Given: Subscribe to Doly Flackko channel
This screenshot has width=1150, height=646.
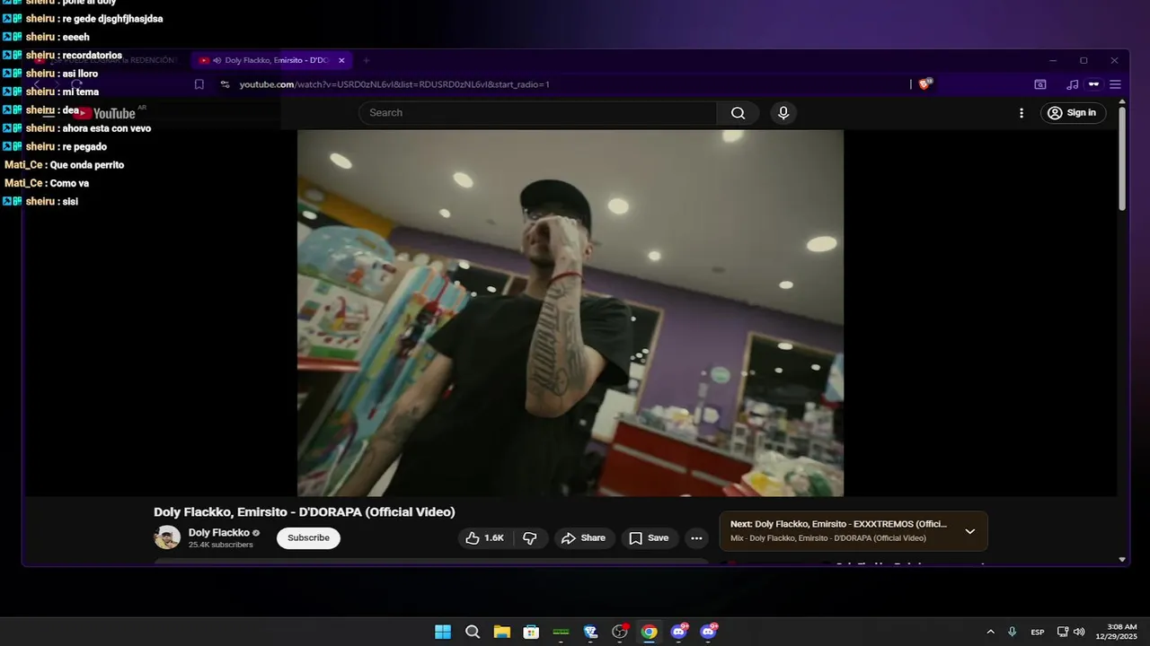Looking at the screenshot, I should 308,538.
